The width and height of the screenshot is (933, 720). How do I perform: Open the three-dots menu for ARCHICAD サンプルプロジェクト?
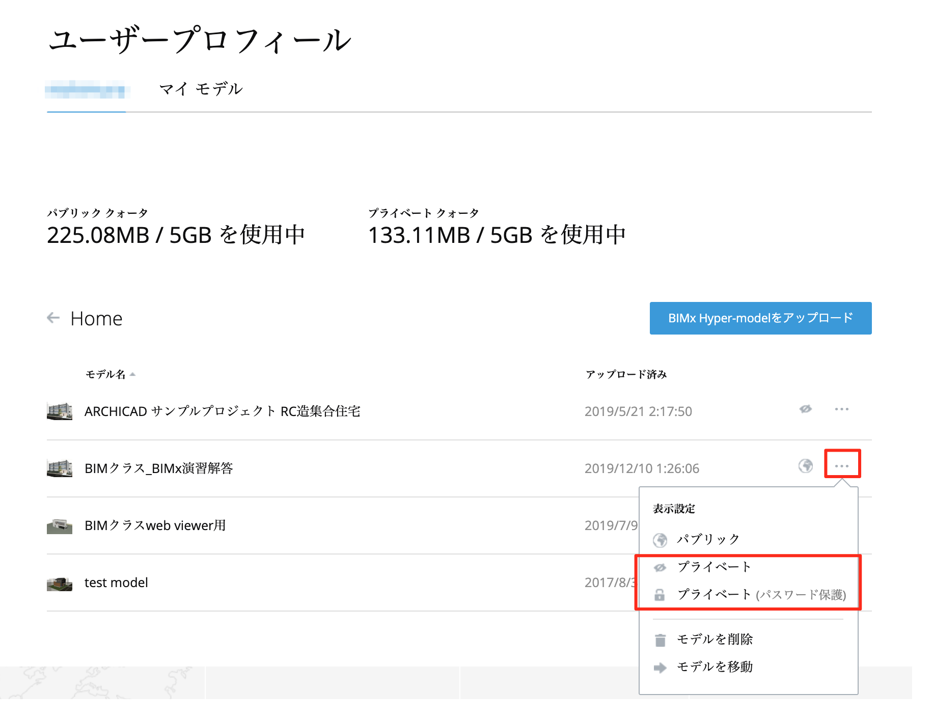tap(841, 409)
